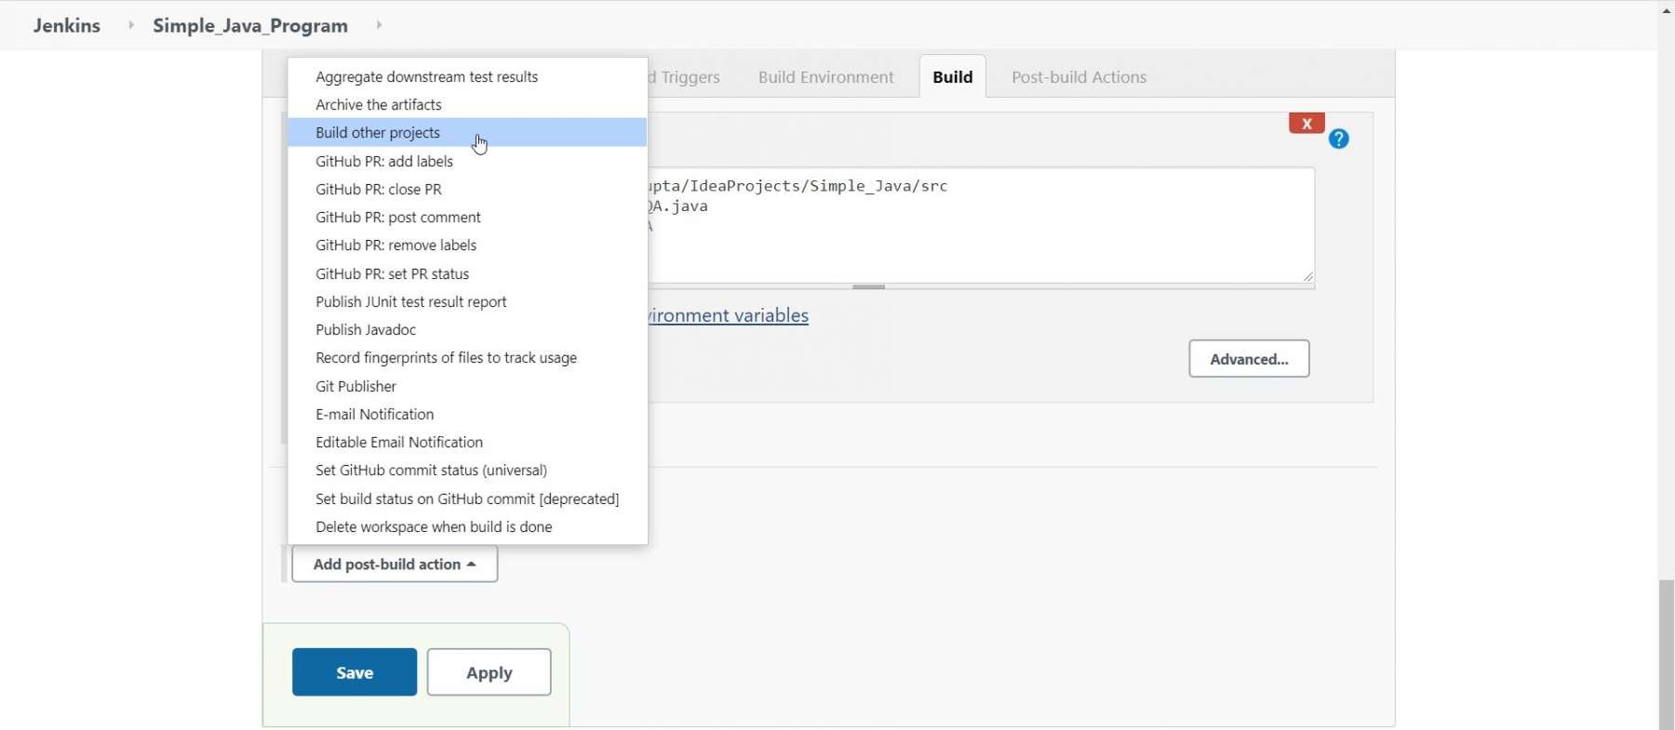1675x730 pixels.
Task: Open the environment variables link
Action: click(x=729, y=315)
